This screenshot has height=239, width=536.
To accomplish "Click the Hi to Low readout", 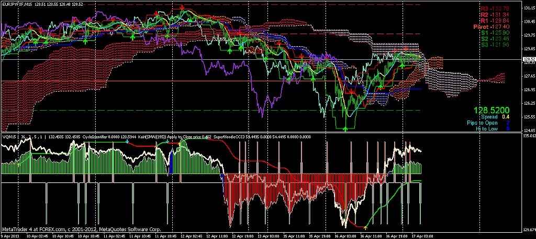I will [493, 129].
